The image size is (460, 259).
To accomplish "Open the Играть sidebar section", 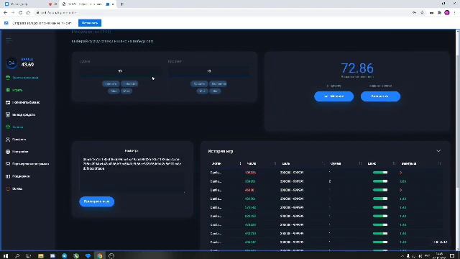I will pos(17,90).
